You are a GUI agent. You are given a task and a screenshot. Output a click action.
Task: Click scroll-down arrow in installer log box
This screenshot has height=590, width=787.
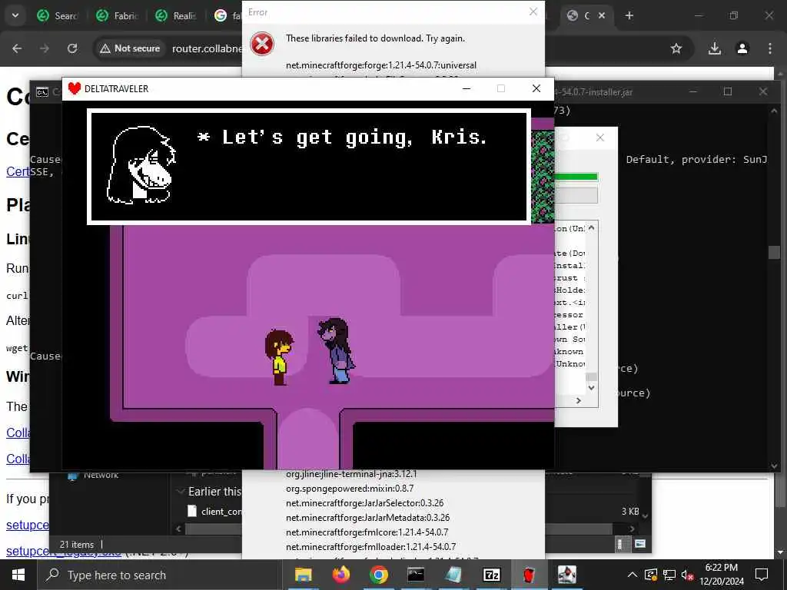pos(591,387)
